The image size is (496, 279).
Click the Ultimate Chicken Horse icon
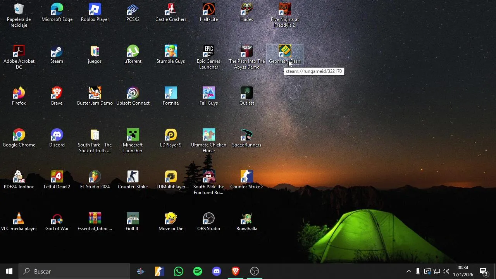(x=208, y=141)
